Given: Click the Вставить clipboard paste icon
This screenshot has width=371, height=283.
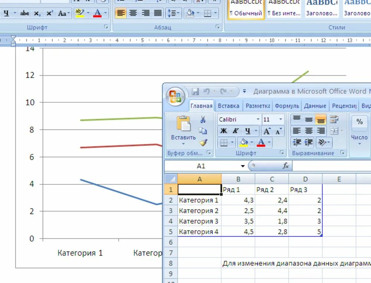Looking at the screenshot, I should (x=183, y=124).
